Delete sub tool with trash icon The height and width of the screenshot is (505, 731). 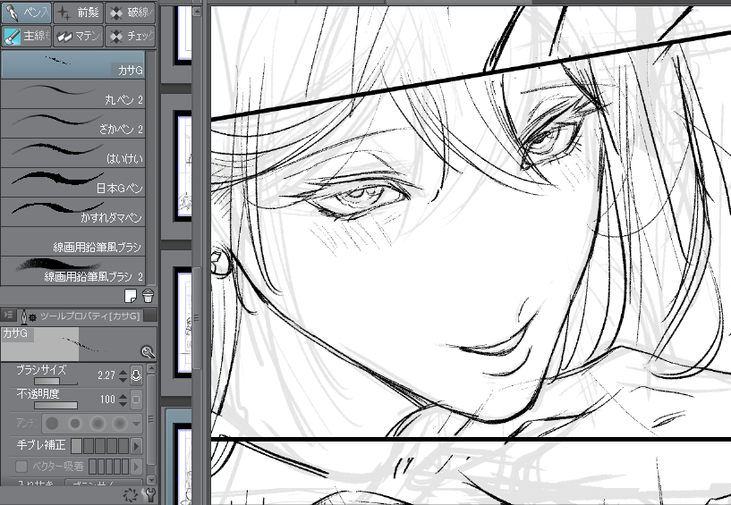[x=148, y=296]
